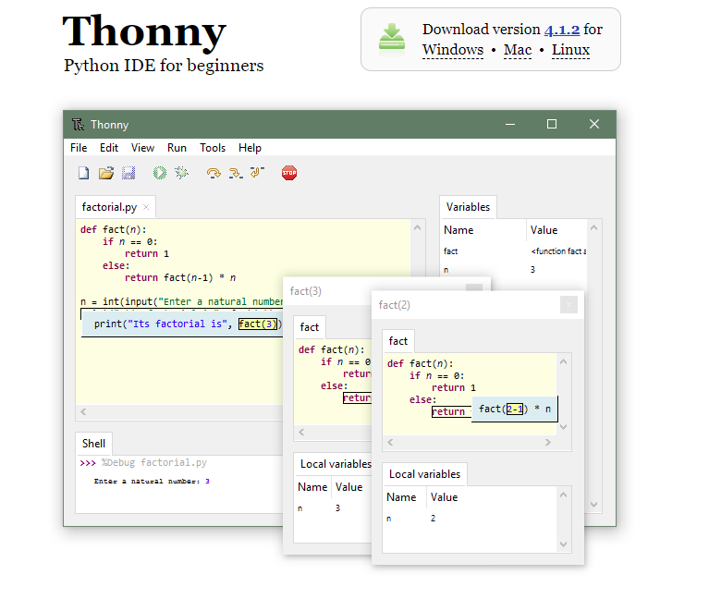Click the Step into debug icon
The image size is (709, 599).
click(236, 173)
